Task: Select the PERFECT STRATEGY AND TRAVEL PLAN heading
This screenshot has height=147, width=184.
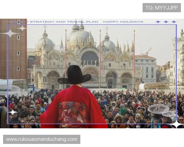Action: click(x=53, y=22)
